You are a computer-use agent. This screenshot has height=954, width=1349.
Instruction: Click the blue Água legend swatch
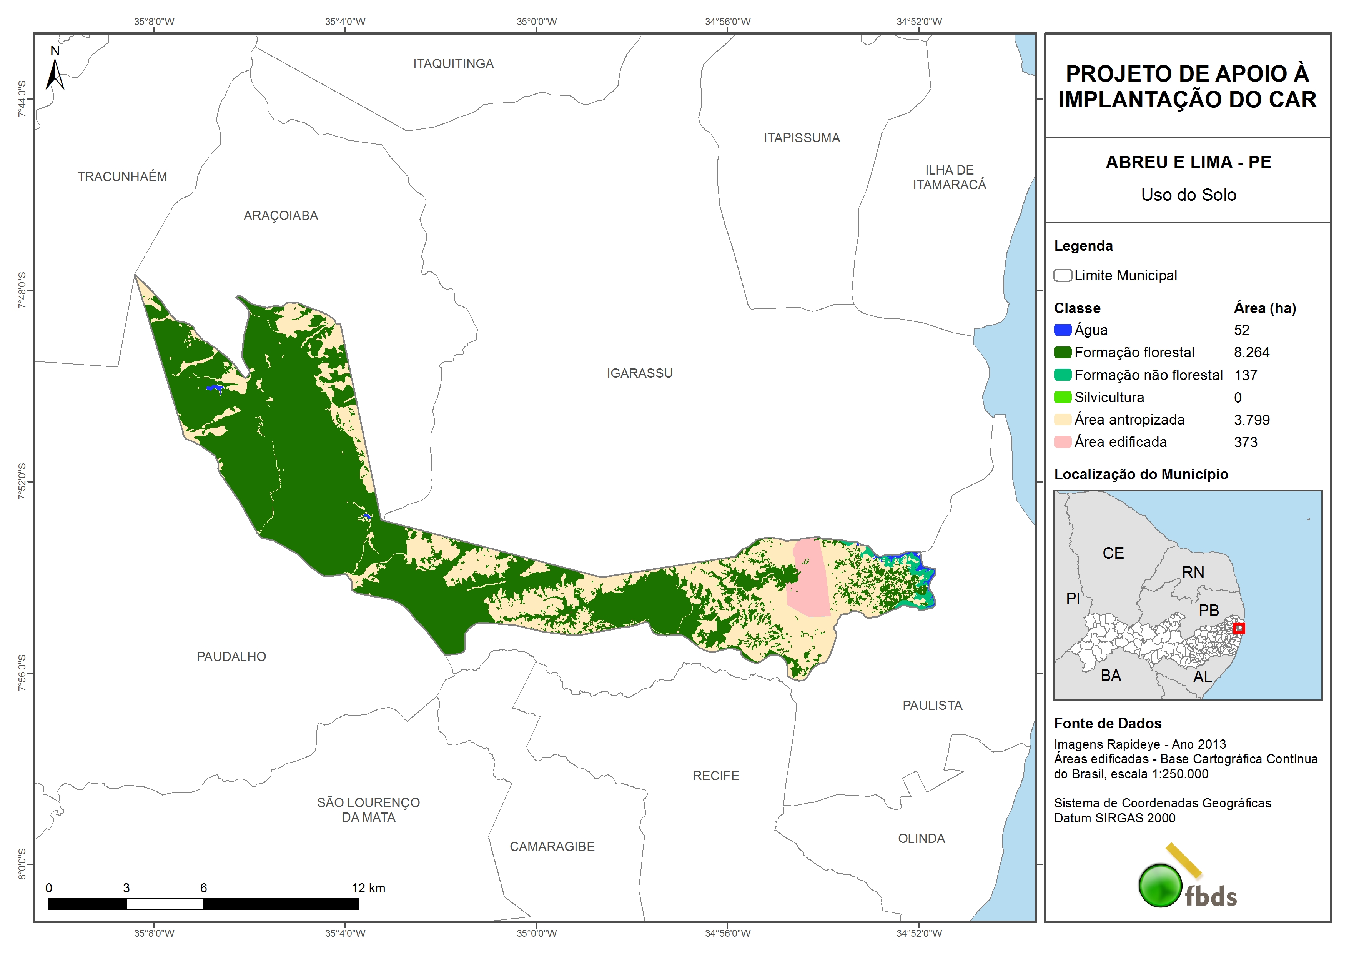pos(1062,330)
